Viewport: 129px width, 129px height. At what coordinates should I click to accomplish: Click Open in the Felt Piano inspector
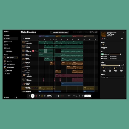pyautogui.click(x=122, y=39)
